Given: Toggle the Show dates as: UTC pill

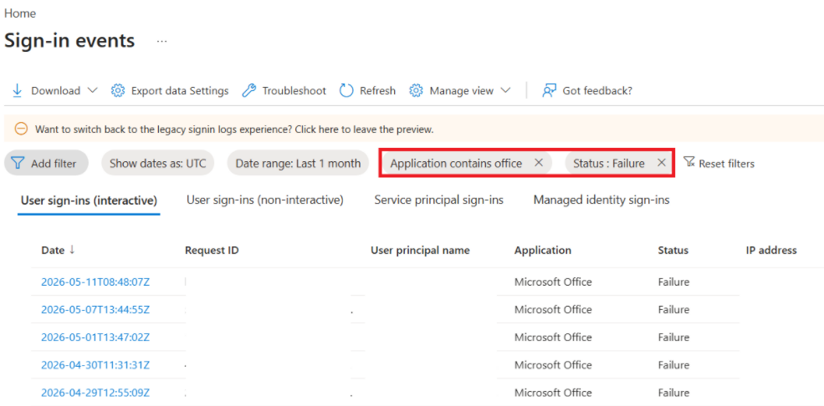Looking at the screenshot, I should pyautogui.click(x=157, y=163).
